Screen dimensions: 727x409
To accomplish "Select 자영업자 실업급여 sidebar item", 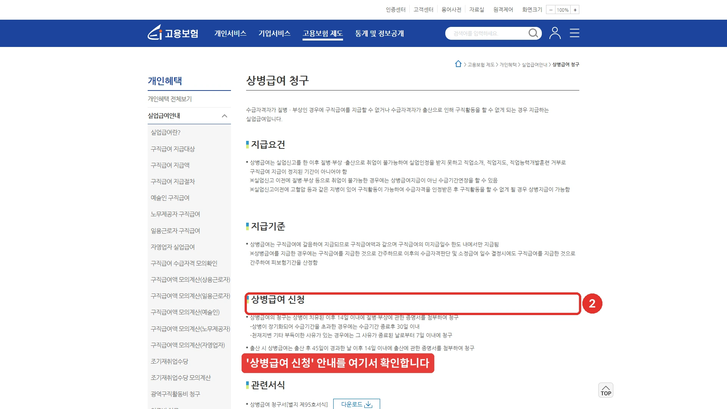I will (173, 247).
